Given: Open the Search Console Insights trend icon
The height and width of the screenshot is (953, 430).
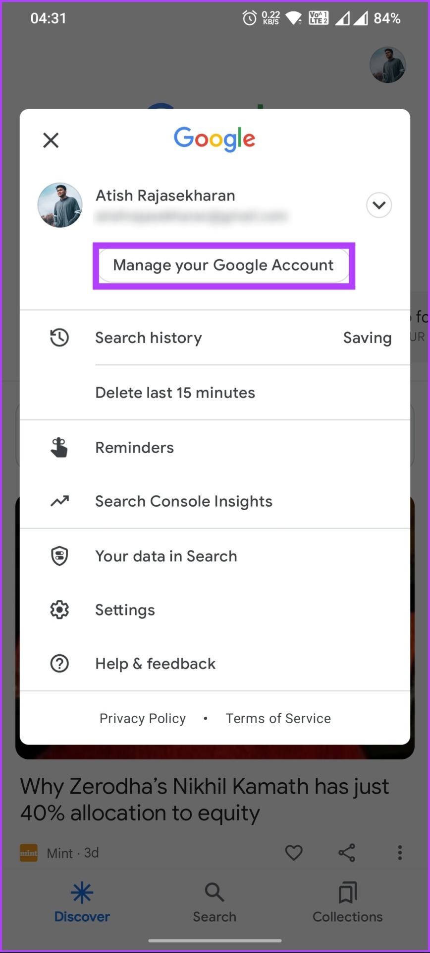Looking at the screenshot, I should click(59, 501).
